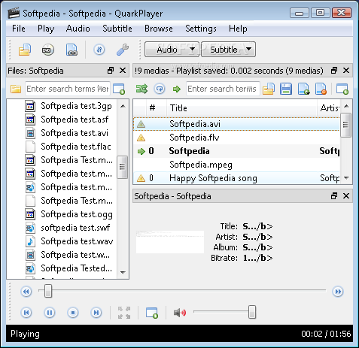Click new media window icon in playback bar
The width and height of the screenshot is (359, 348).
click(152, 313)
